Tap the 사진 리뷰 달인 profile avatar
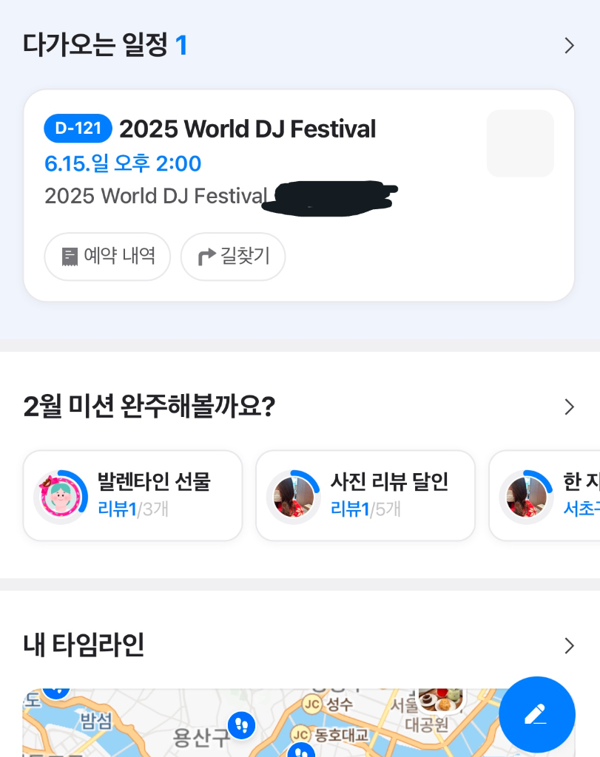Viewport: 600px width, 757px height. coord(294,497)
